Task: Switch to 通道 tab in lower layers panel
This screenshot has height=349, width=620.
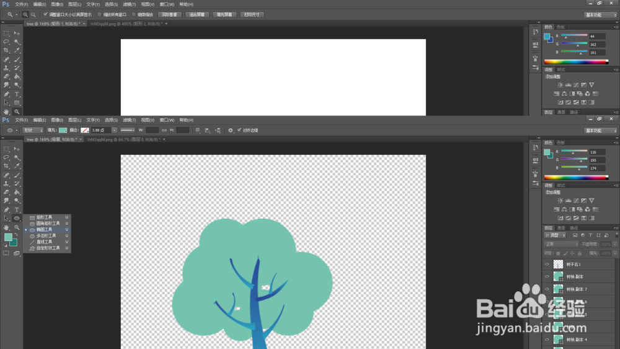Action: coord(561,228)
